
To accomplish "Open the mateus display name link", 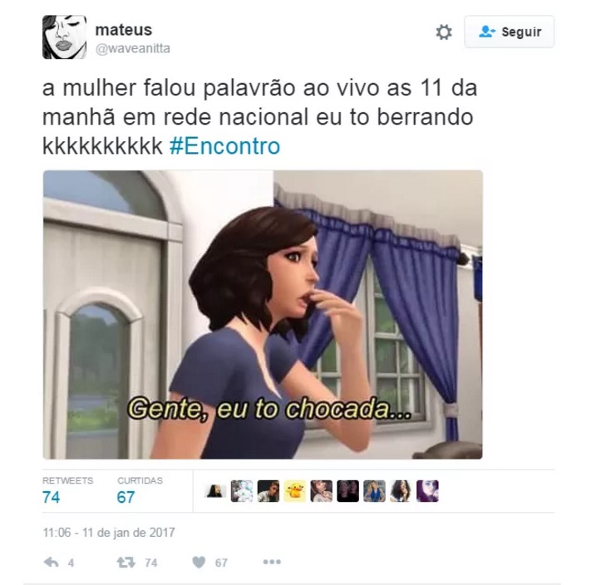I will [123, 29].
